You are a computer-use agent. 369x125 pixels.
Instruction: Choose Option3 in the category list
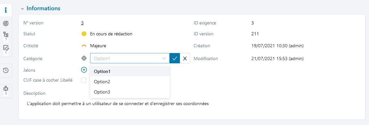pyautogui.click(x=130, y=92)
